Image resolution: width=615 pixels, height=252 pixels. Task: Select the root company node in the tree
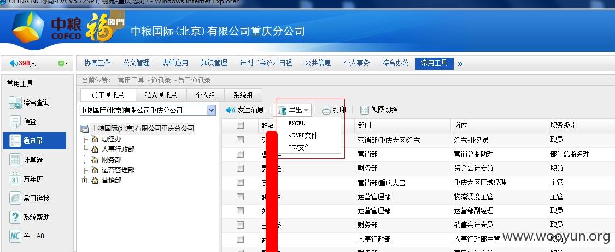(143, 128)
